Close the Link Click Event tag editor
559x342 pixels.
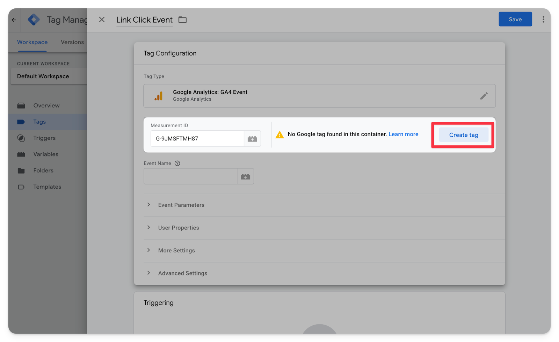102,20
